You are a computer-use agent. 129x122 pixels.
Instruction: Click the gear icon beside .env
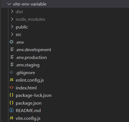[x=11, y=42]
